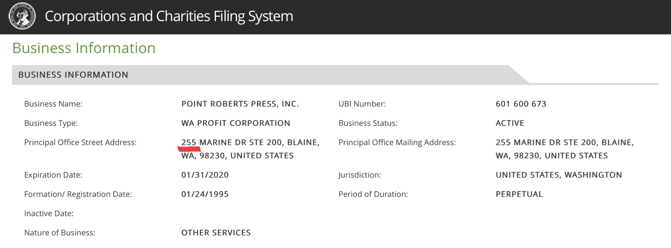Click the UBI Number field label
Image resolution: width=671 pixels, height=248 pixels.
(x=362, y=104)
